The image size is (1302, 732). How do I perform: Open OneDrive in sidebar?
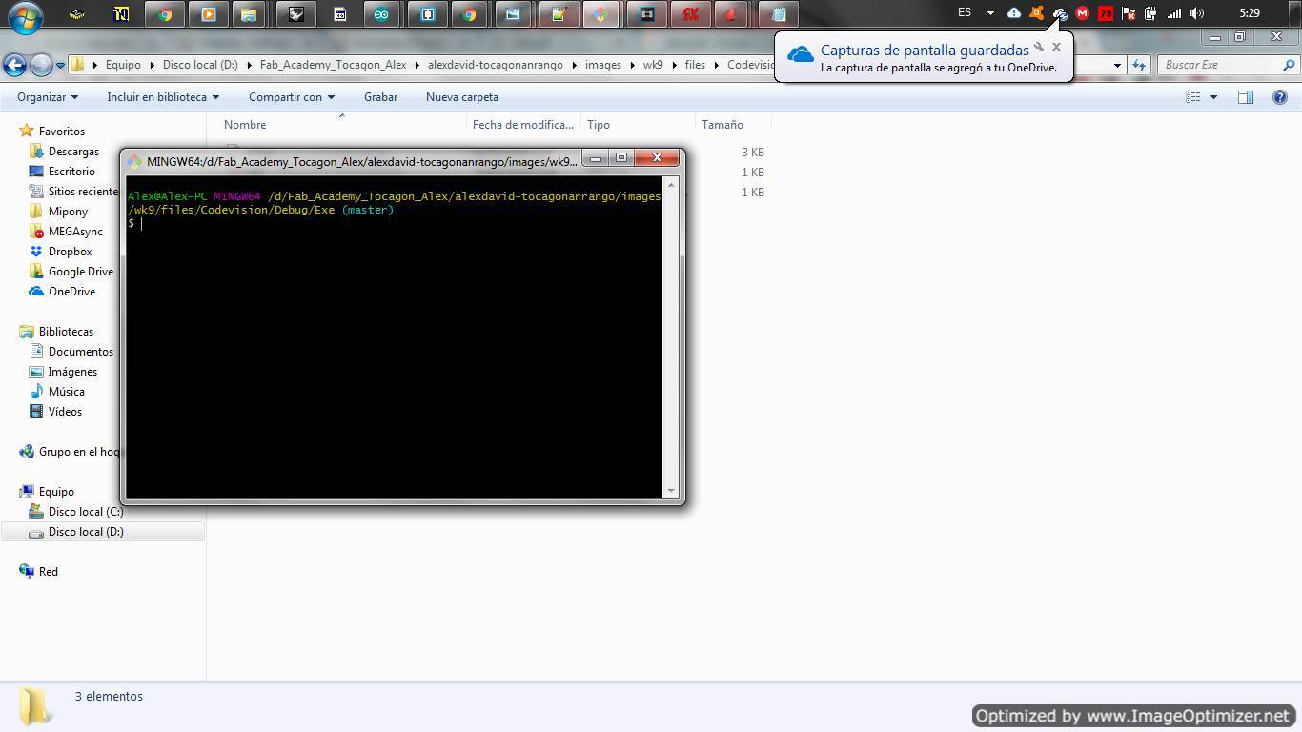click(71, 292)
